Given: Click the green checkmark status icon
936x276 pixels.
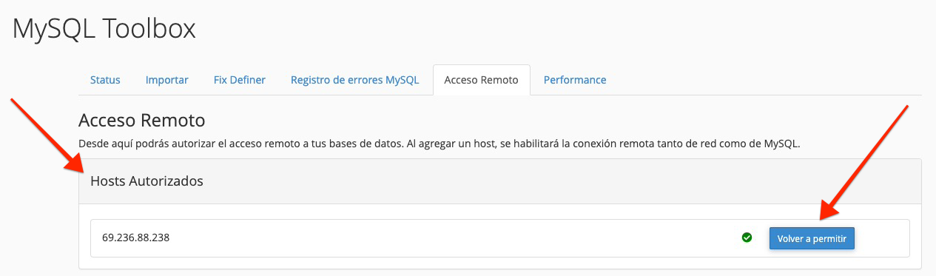Looking at the screenshot, I should coord(747,238).
